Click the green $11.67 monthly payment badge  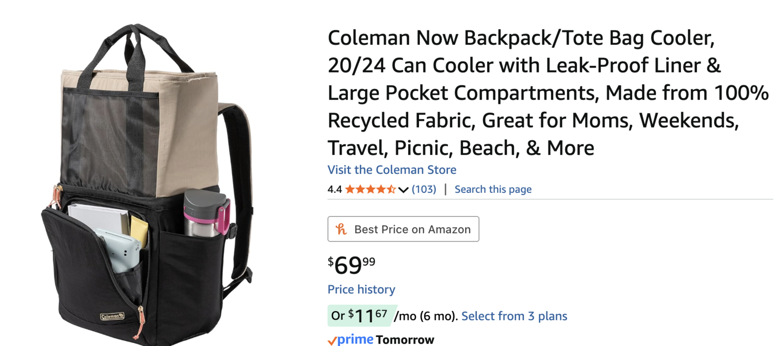361,316
